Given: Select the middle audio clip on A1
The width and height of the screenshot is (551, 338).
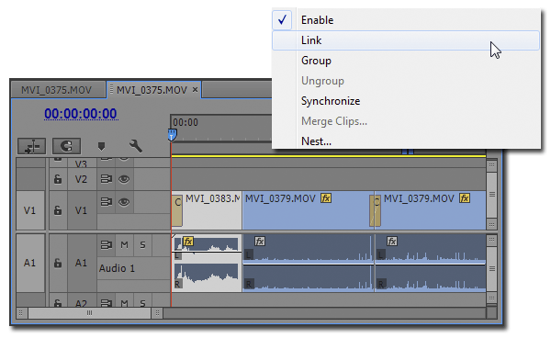Looking at the screenshot, I should click(308, 264).
